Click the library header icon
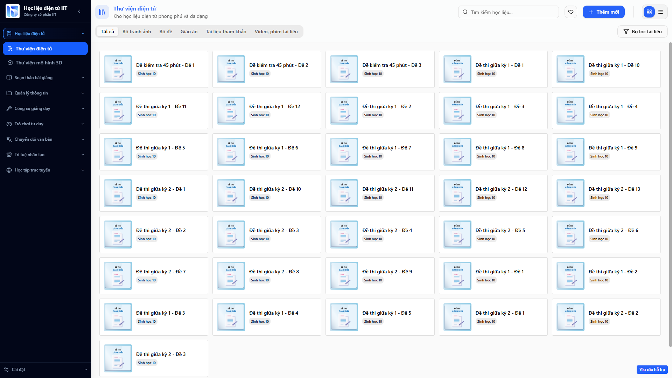The width and height of the screenshot is (672, 378). [x=102, y=12]
